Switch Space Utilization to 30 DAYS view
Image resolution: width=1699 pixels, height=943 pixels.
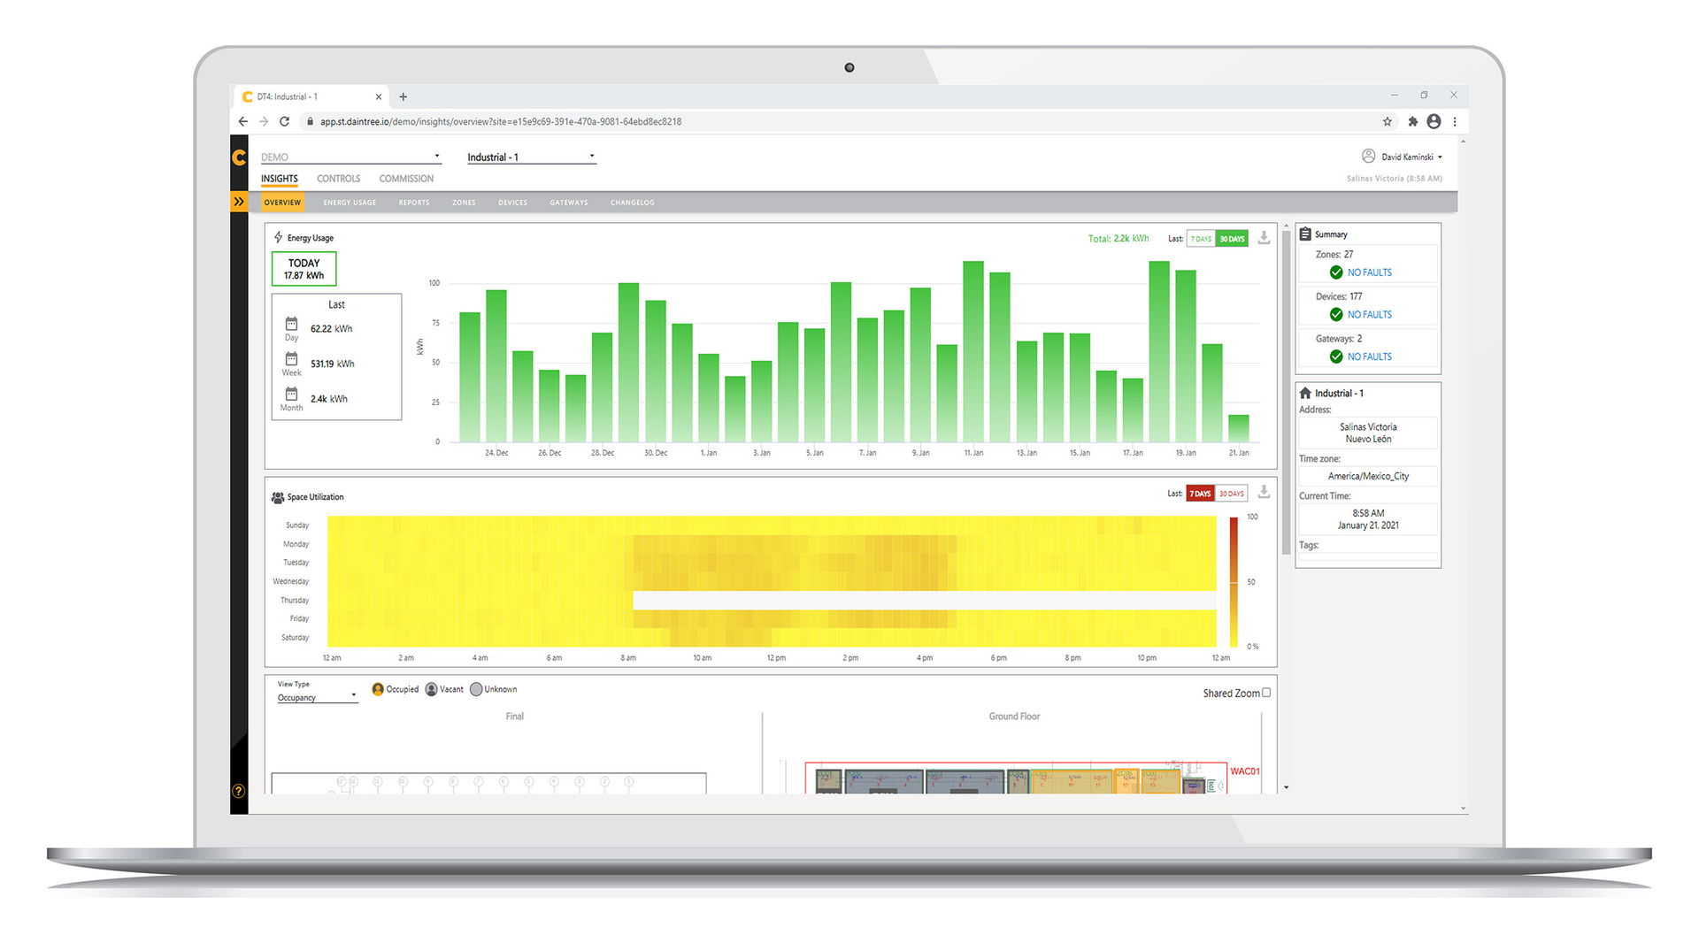point(1231,493)
